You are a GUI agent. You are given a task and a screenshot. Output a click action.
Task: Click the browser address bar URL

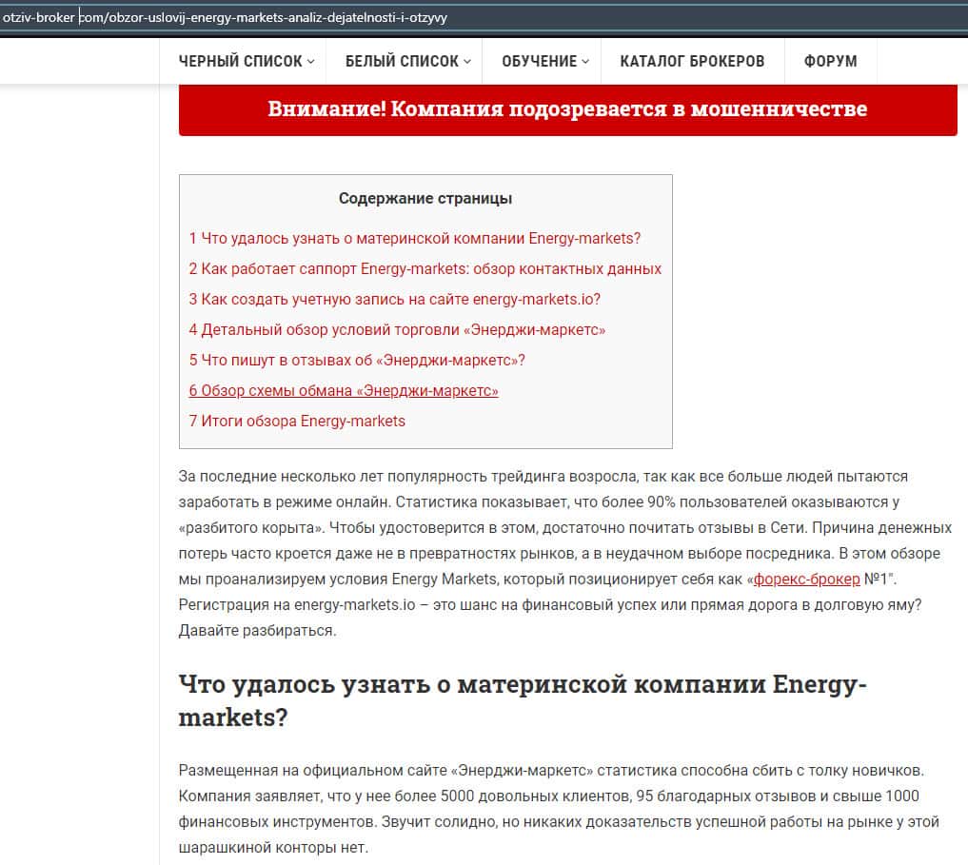225,17
